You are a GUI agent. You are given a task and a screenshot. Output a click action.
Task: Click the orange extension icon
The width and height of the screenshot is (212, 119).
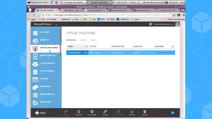click(174, 15)
